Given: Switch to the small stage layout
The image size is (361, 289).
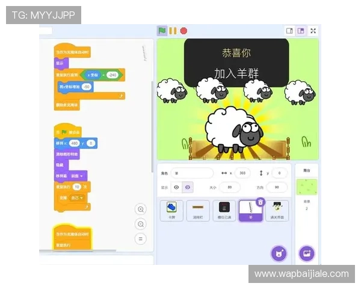Looking at the screenshot, I should pyautogui.click(x=289, y=31).
